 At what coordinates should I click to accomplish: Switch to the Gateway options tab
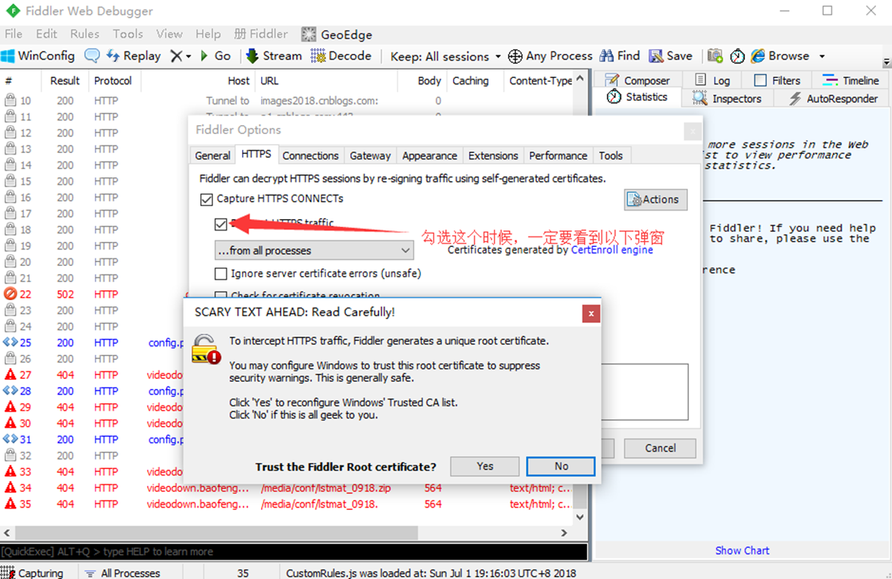point(370,155)
